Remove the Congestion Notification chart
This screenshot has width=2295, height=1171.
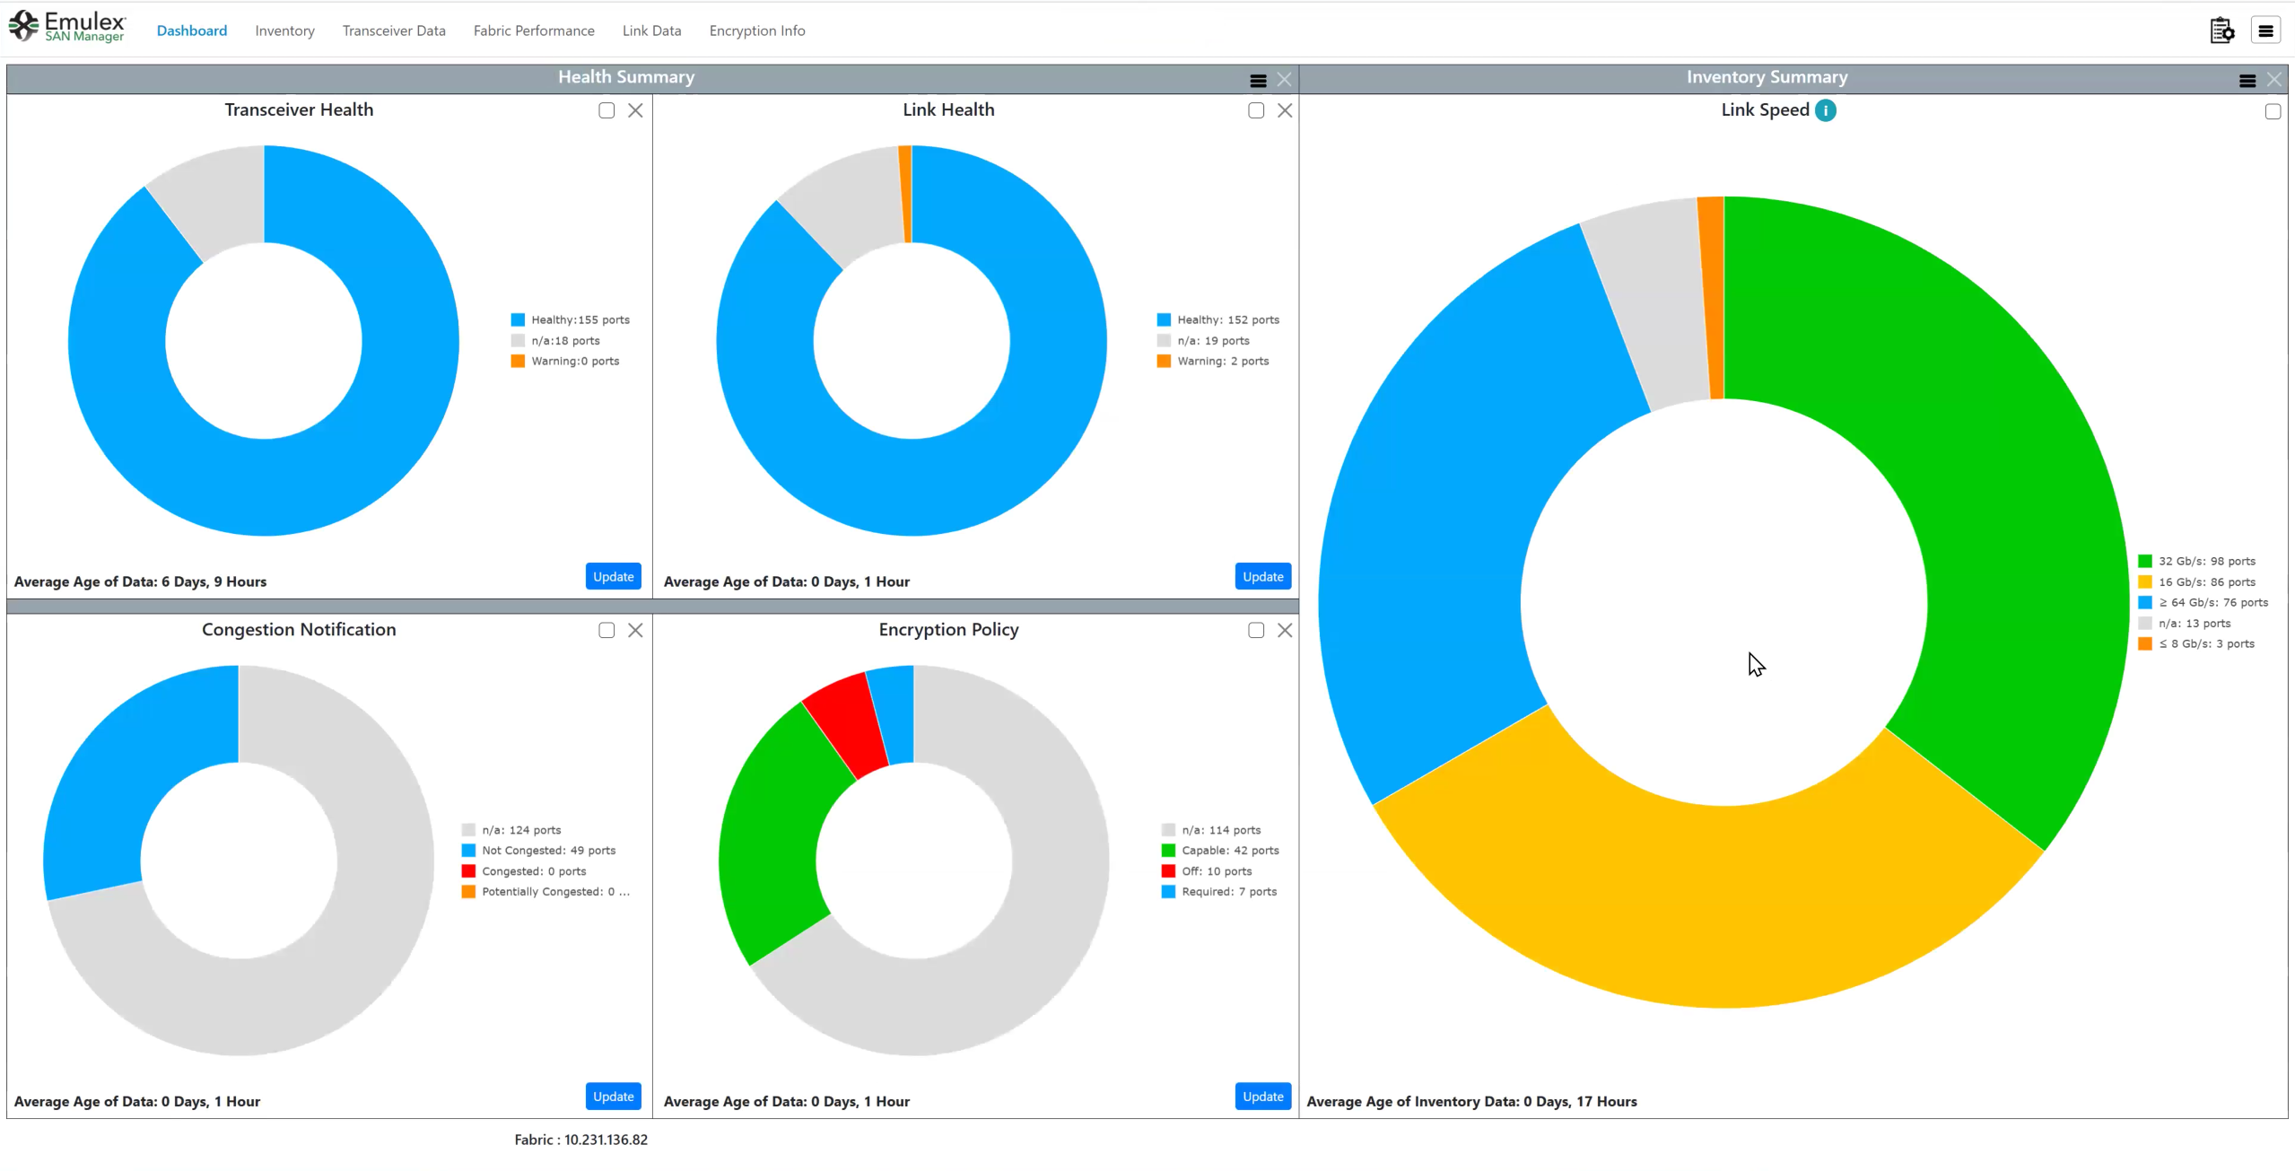point(635,630)
